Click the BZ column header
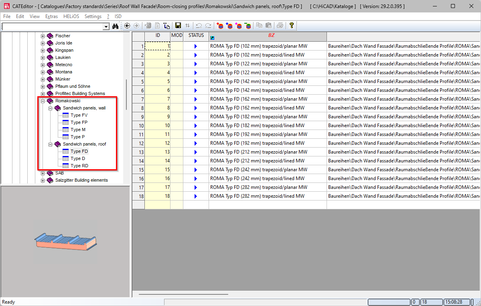This screenshot has width=481, height=306. tap(268, 36)
